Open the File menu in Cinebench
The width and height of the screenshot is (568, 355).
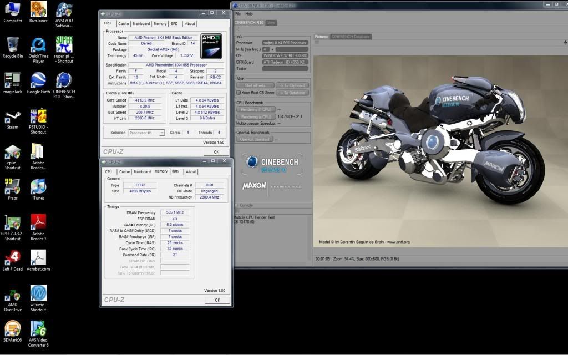point(238,14)
